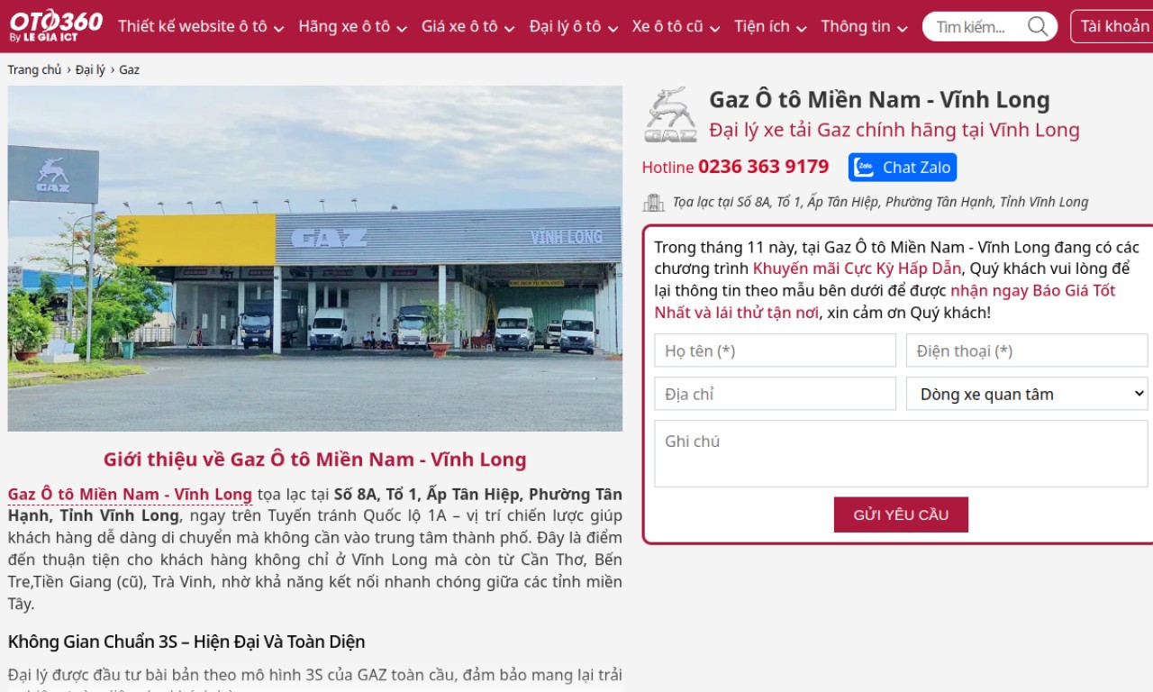Open the Đại lý ô tô menu
The image size is (1153, 692).
(574, 26)
